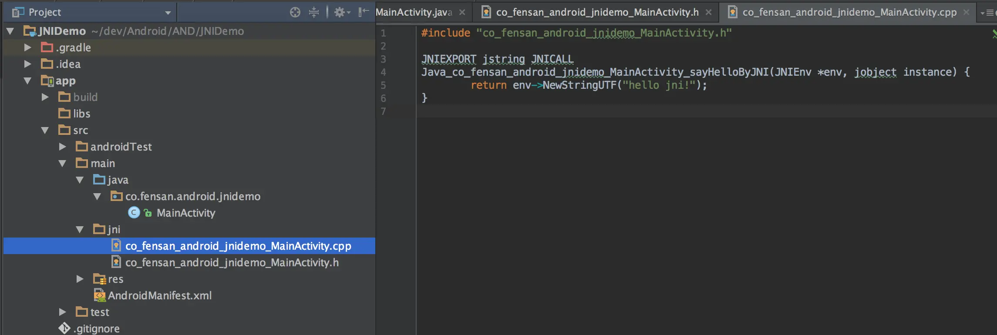Select co_fensan_android_jnidemo_MainActivity.cpp in the tree
The width and height of the screenshot is (997, 335).
pyautogui.click(x=238, y=246)
